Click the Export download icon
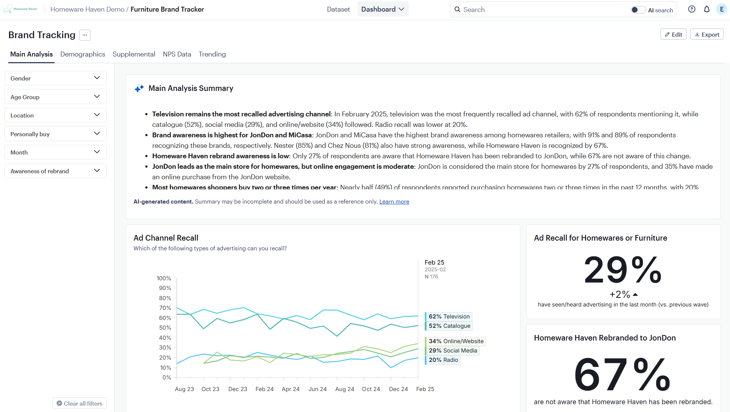730x412 pixels. (x=697, y=34)
